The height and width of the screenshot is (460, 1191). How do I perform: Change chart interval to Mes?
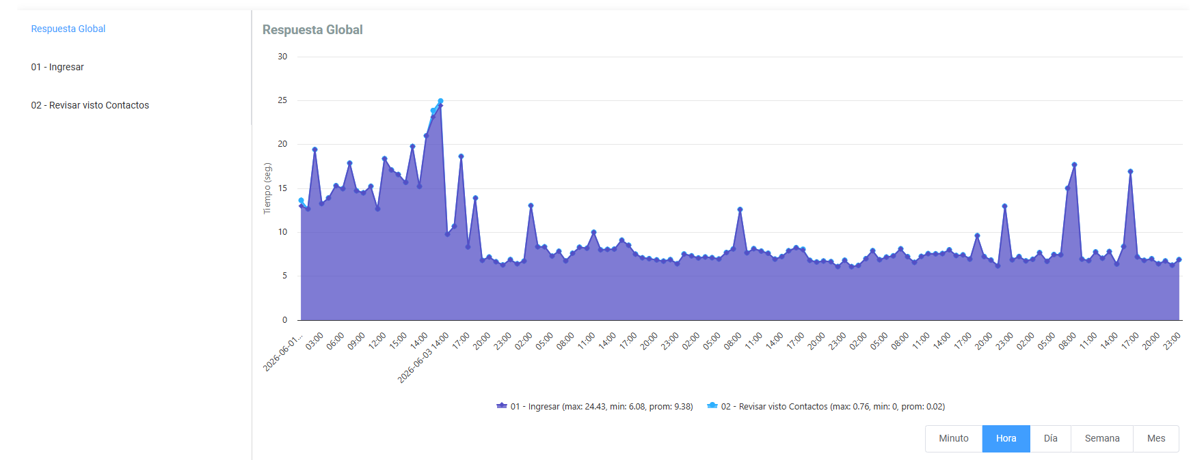point(1156,439)
